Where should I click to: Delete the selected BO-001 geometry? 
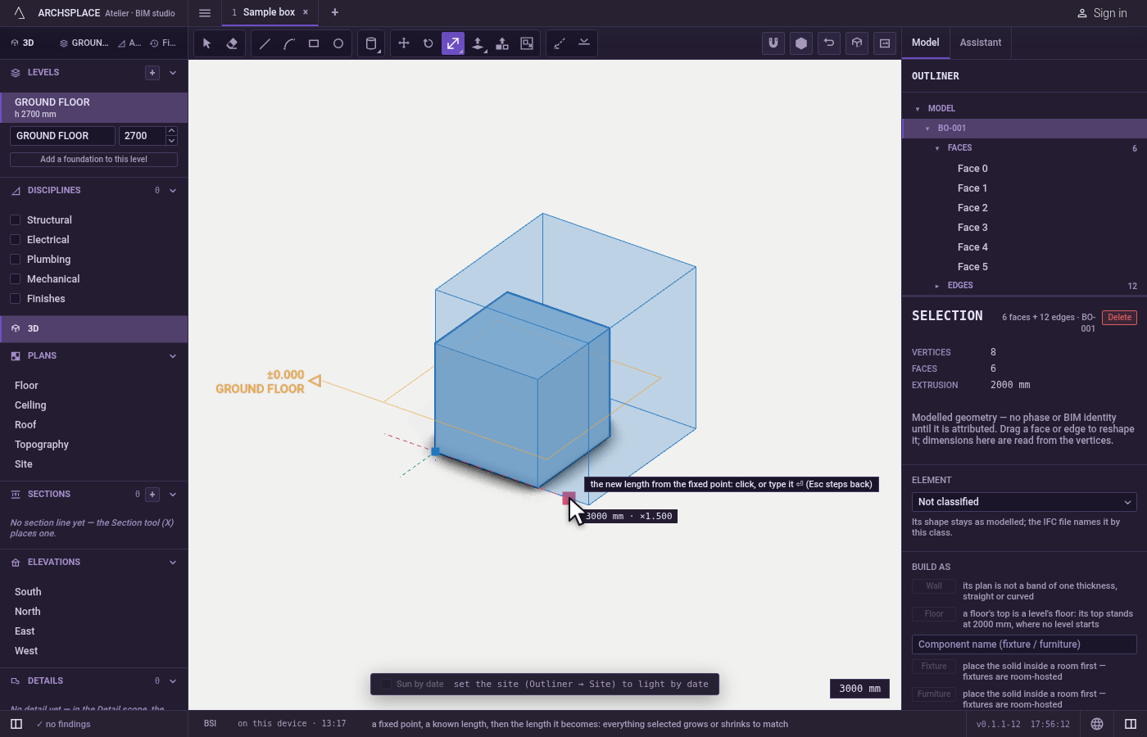(1119, 318)
